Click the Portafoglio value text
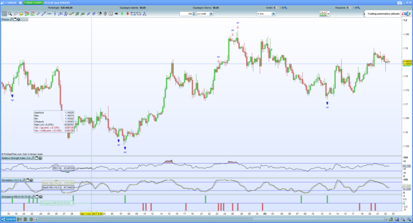Viewport: 413px width, 223px height. [67, 8]
